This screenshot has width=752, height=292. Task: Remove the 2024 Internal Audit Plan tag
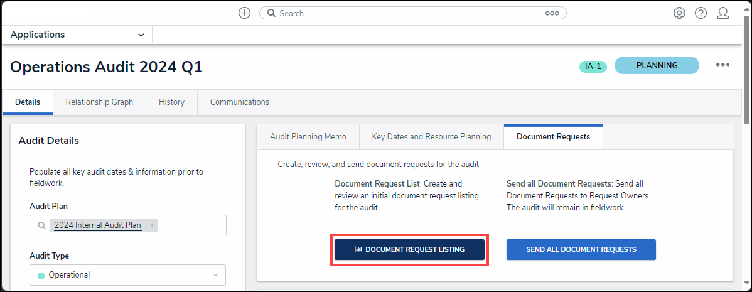point(152,225)
